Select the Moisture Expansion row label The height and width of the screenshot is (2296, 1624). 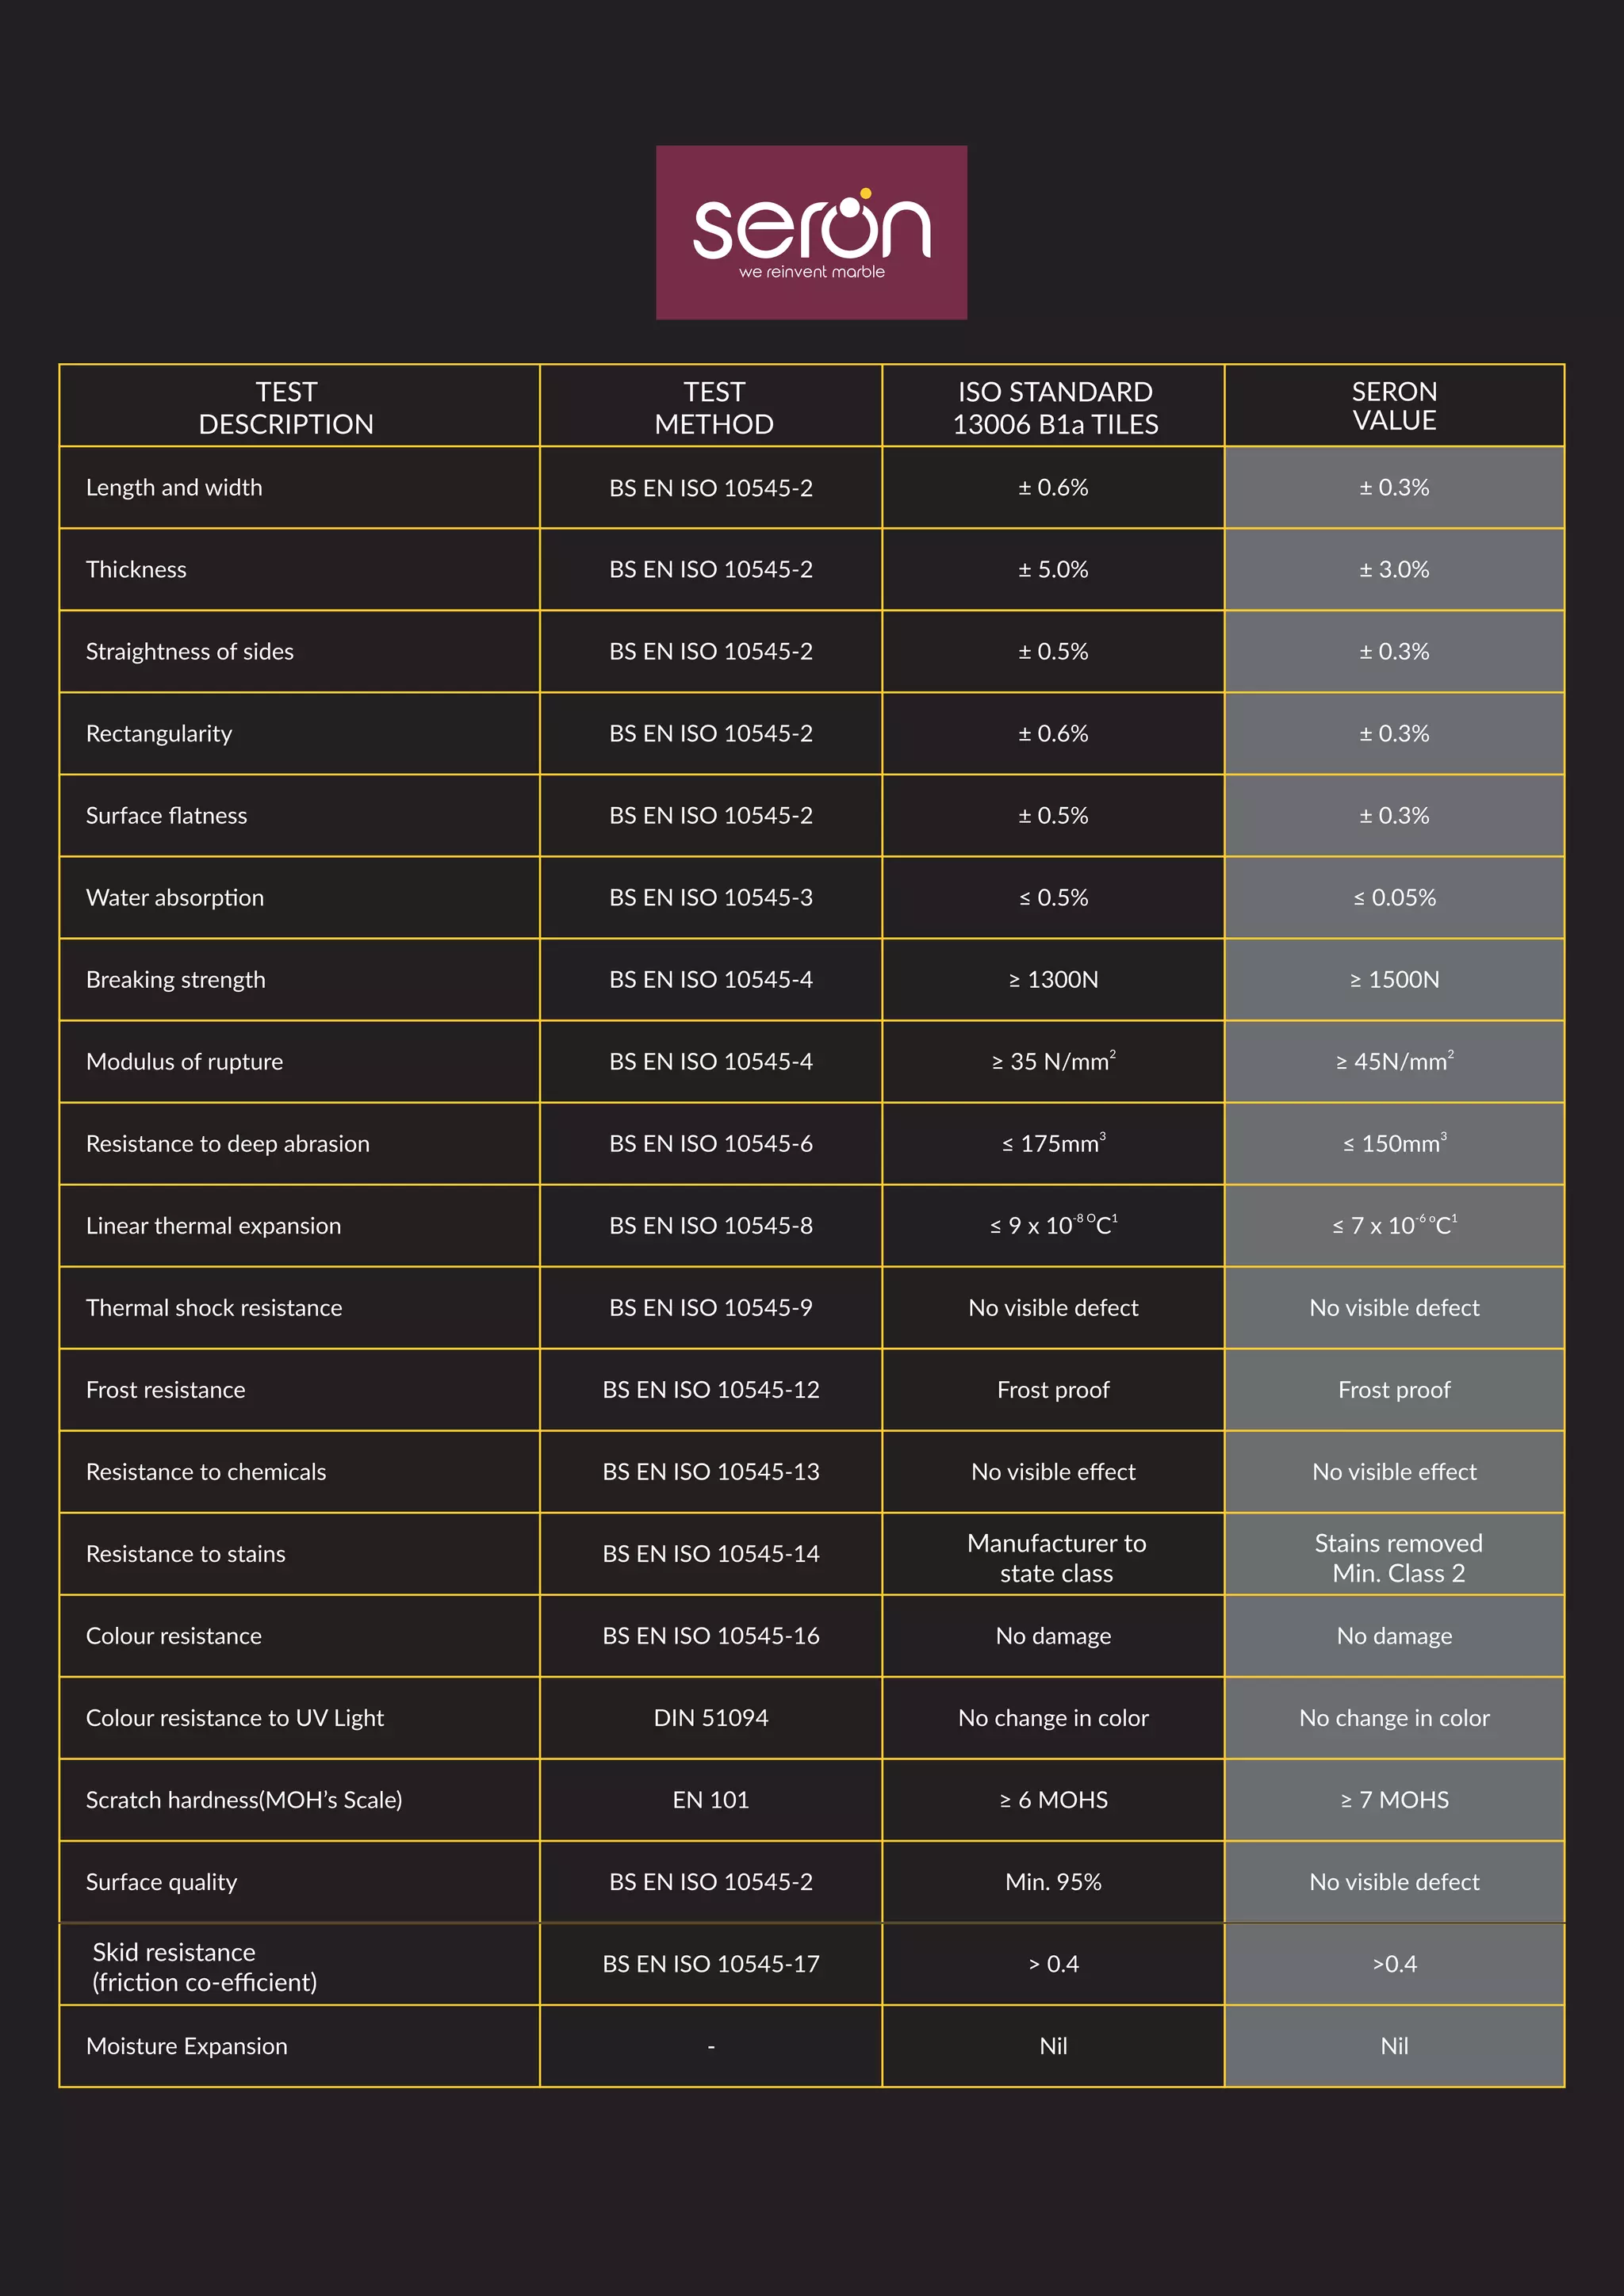(x=186, y=2045)
